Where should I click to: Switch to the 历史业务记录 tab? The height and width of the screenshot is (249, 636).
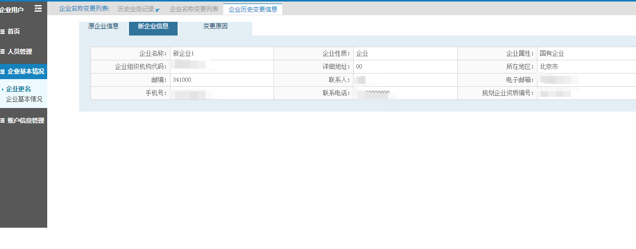(x=136, y=9)
